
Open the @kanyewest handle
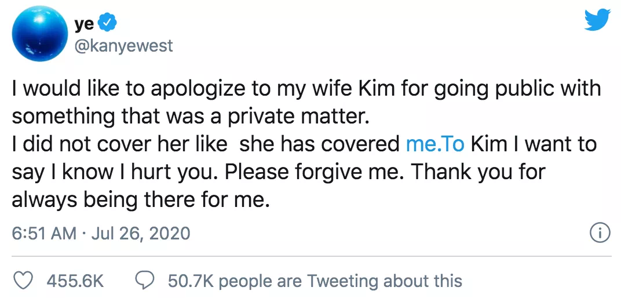pyautogui.click(x=123, y=46)
